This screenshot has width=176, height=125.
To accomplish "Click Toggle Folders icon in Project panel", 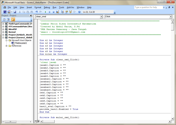I will 13,20.
